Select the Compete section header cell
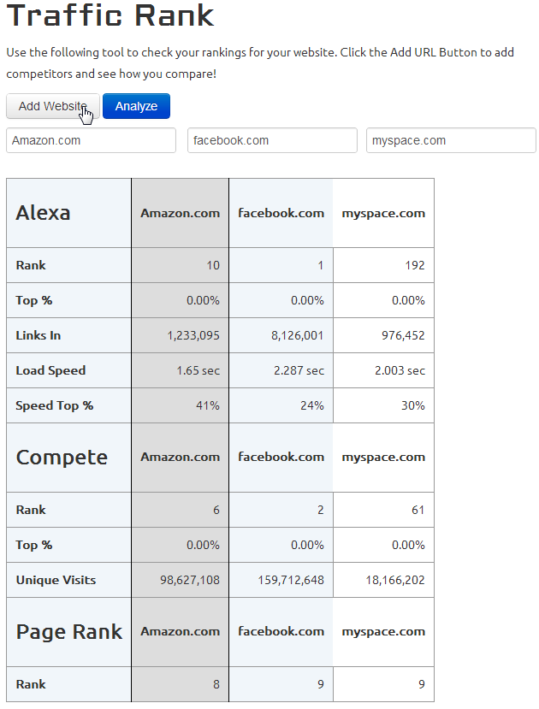Screen dimensions: 539x709 tap(58, 457)
